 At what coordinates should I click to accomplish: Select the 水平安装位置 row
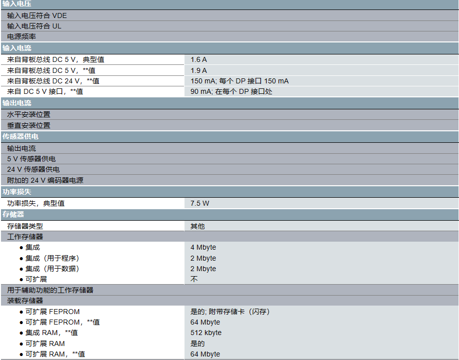click(28, 114)
